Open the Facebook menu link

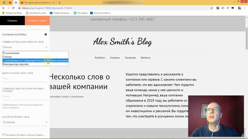click(x=130, y=58)
